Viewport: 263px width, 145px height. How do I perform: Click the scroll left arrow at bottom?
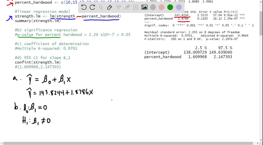click(2, 143)
